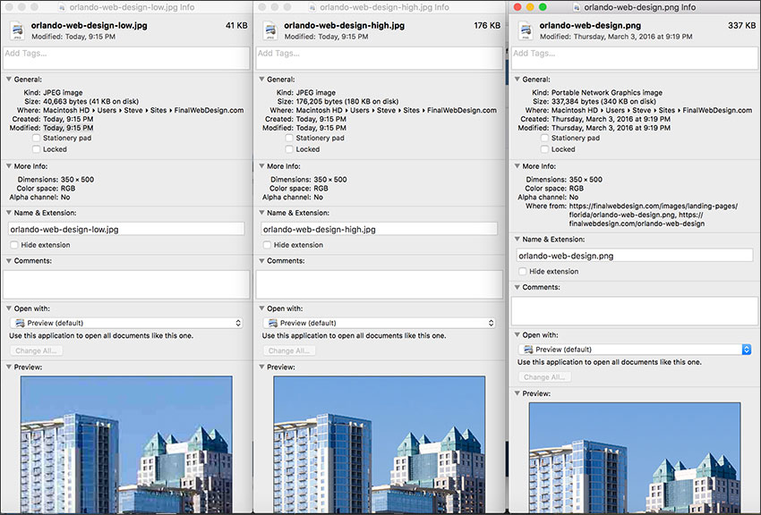761x515 pixels.
Task: Enable Locked in the high.jpg window
Action: pos(289,149)
